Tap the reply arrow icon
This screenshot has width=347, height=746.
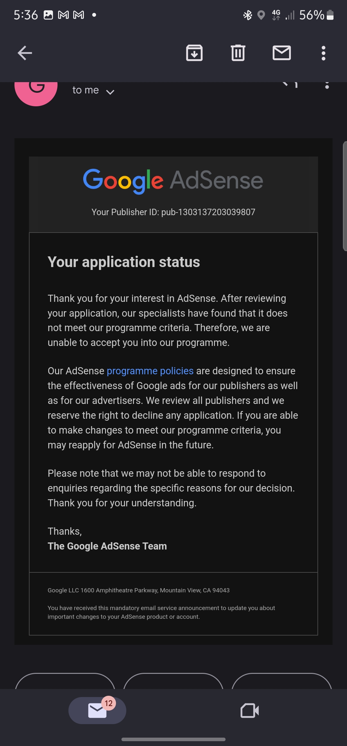pos(290,84)
